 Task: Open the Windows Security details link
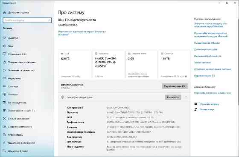pyautogui.click(x=82, y=33)
